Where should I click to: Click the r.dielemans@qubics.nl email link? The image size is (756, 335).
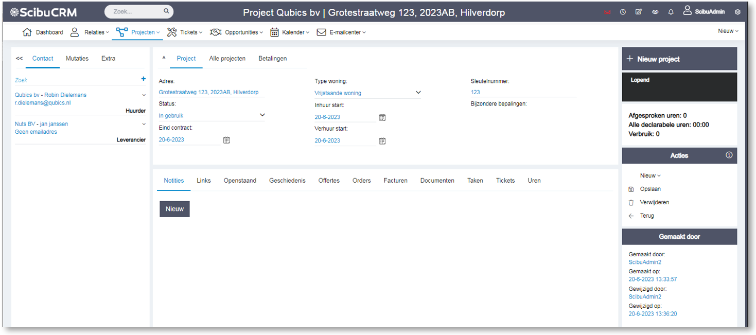coord(43,102)
